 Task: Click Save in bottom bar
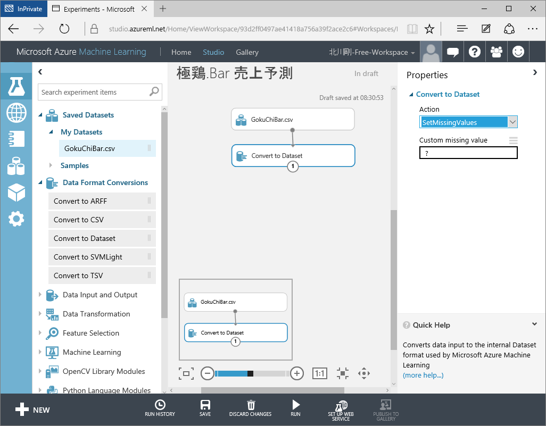click(x=205, y=408)
